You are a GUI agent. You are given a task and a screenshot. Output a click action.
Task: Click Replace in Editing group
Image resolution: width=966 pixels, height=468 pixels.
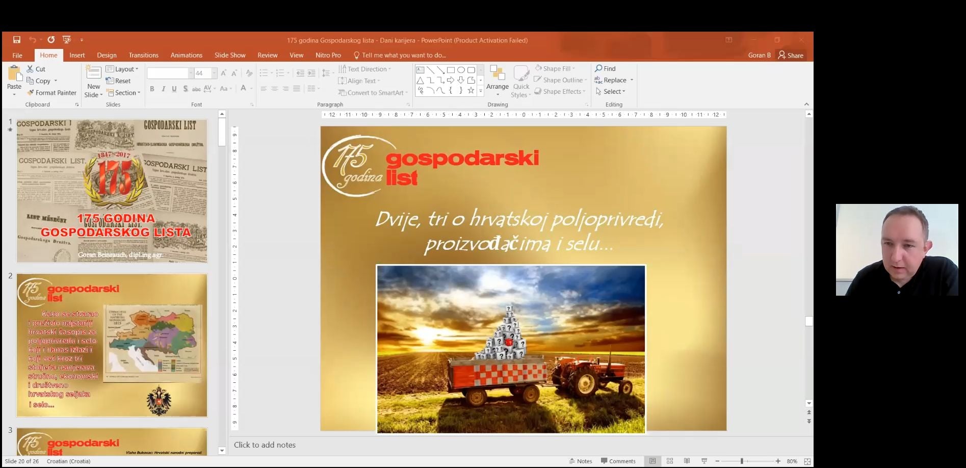(611, 80)
